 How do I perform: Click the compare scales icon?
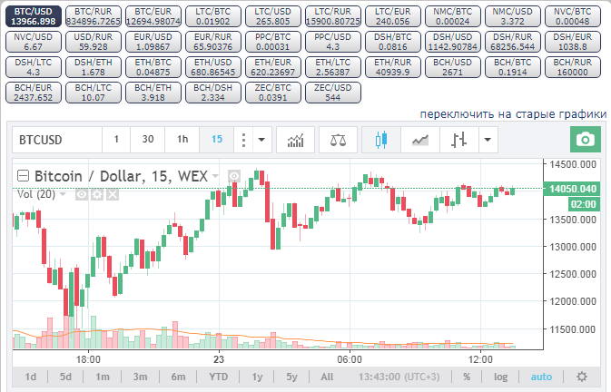pos(338,140)
